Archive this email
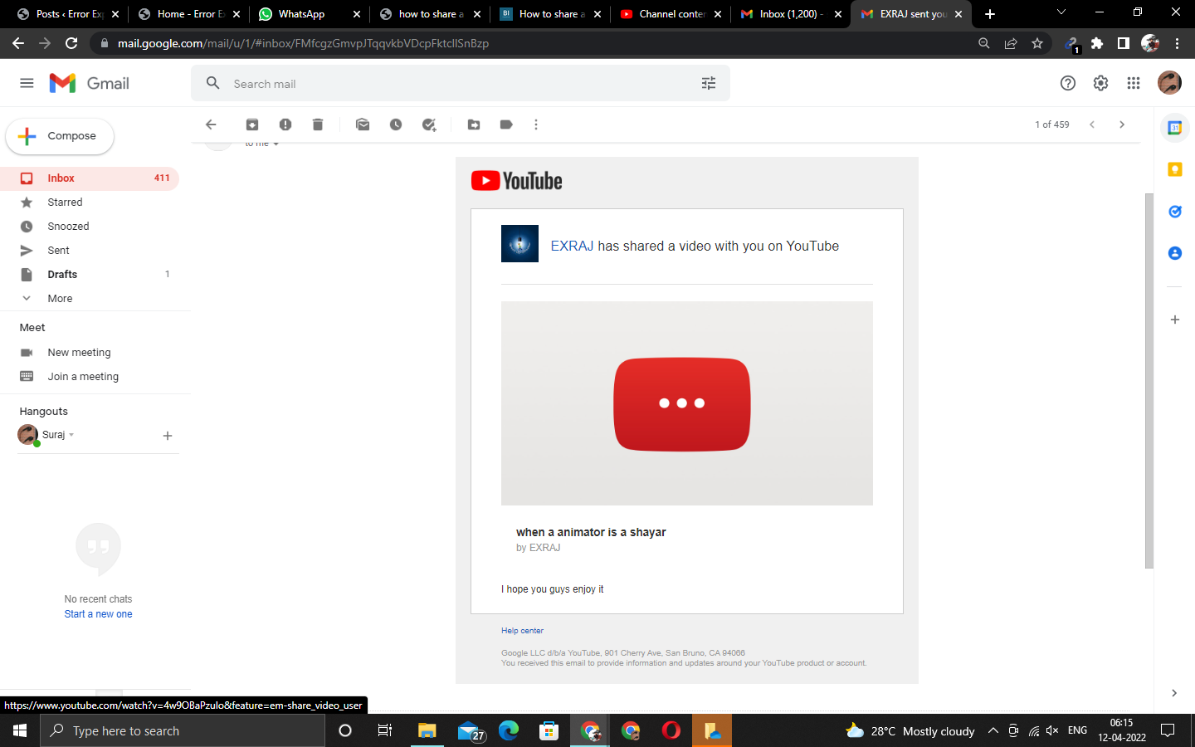1195x747 pixels. point(252,124)
